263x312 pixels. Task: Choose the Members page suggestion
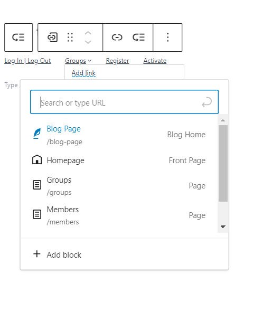pyautogui.click(x=119, y=215)
